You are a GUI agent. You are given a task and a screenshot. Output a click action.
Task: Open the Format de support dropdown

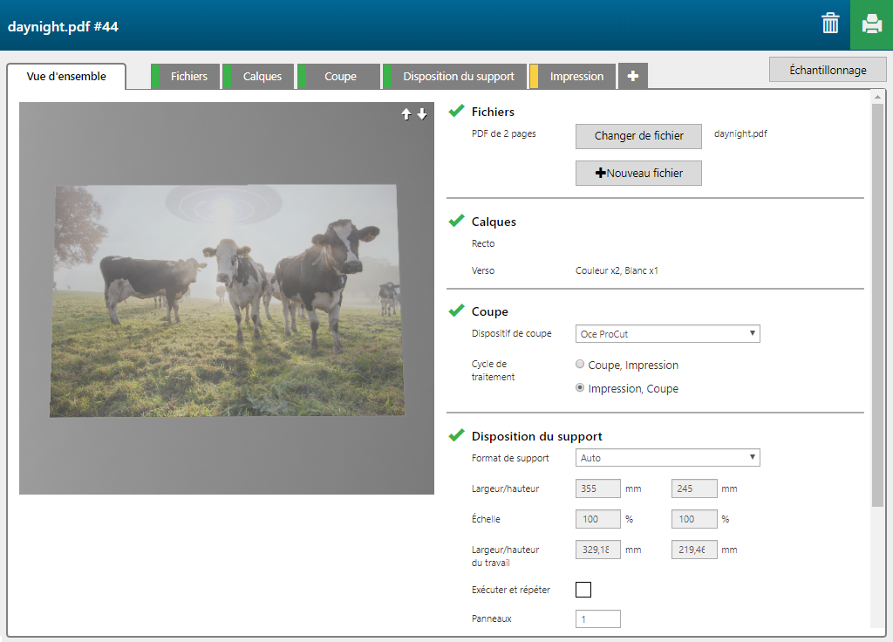(x=667, y=457)
